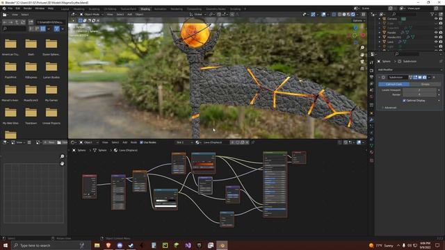445x250 pixels.
Task: Open the node editor Node menu
Action: click(133, 142)
